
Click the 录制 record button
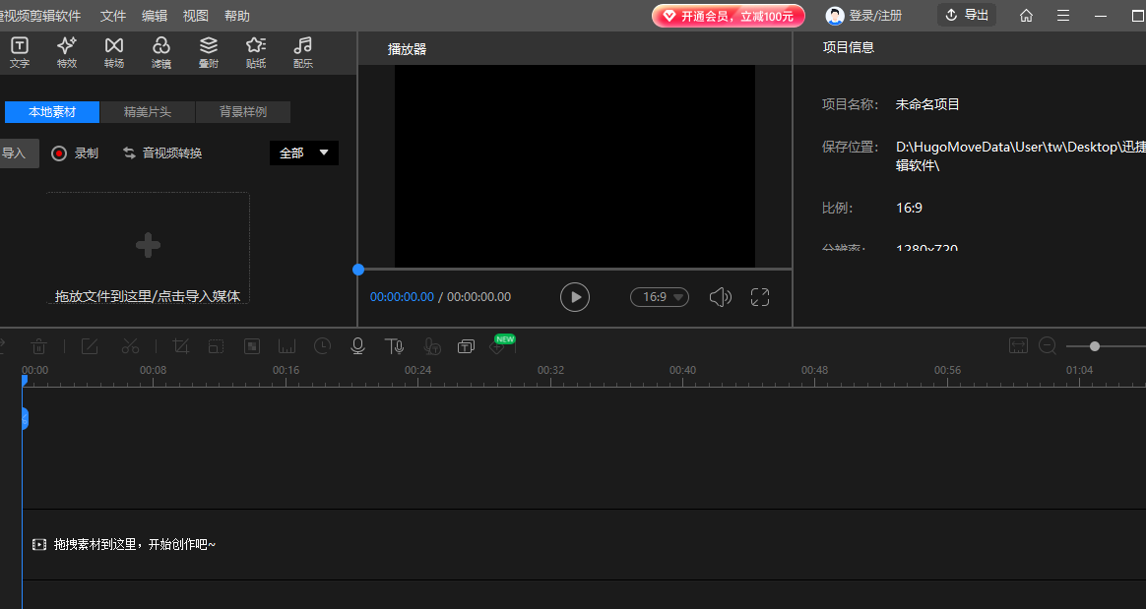[75, 153]
